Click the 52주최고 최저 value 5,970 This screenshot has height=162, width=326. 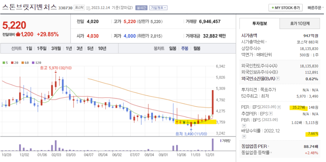click(301, 96)
